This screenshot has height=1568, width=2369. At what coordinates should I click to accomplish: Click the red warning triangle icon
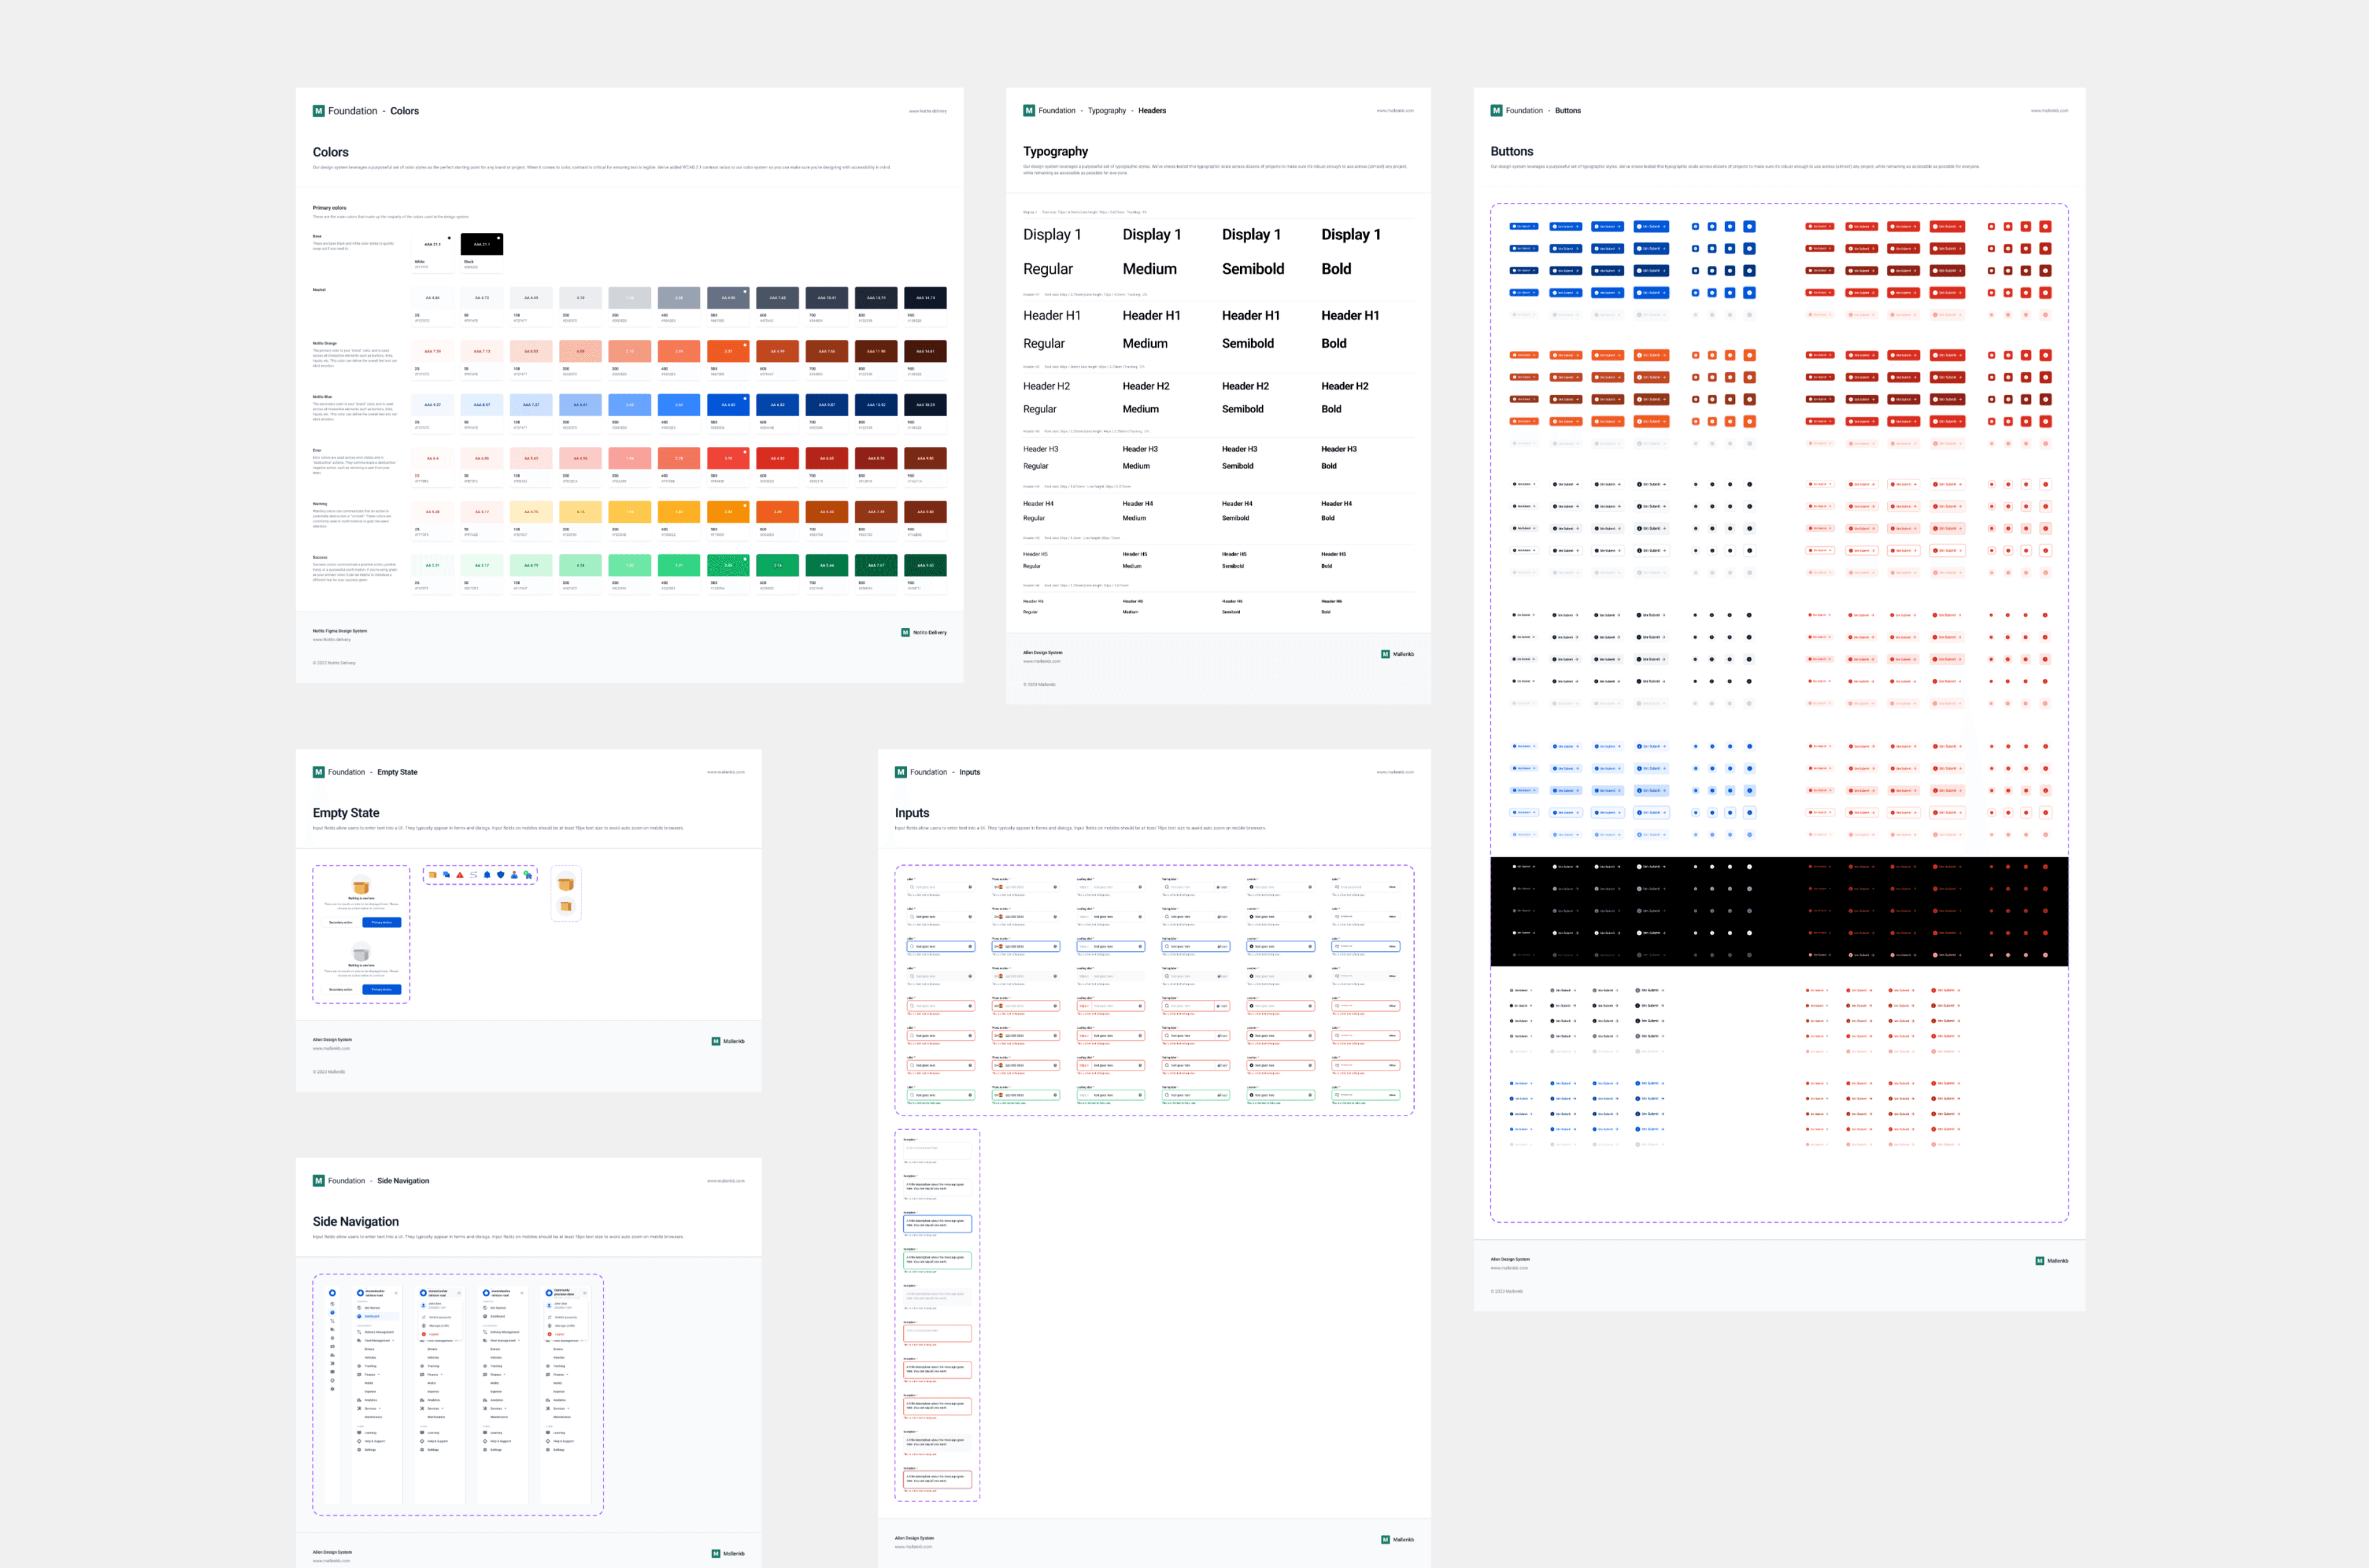click(x=460, y=875)
